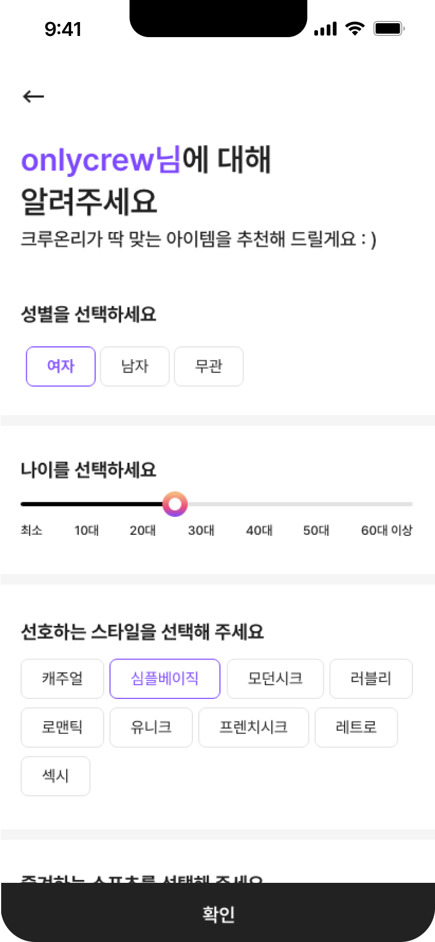Screen dimensions: 435x942
Task: Select the 여자 gender option
Action: (x=61, y=367)
